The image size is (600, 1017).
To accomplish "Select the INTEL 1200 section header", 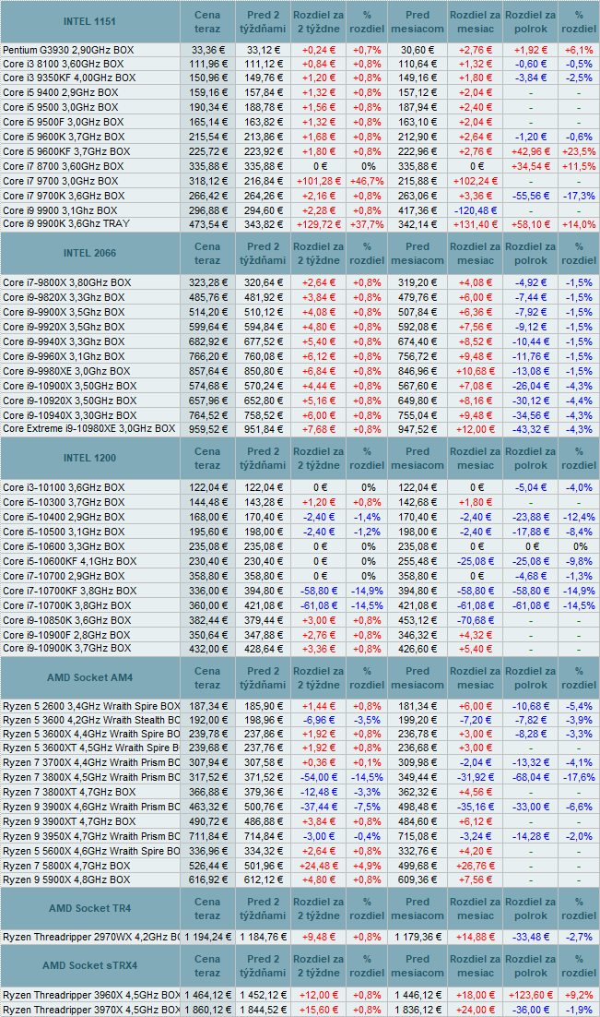I will click(90, 458).
